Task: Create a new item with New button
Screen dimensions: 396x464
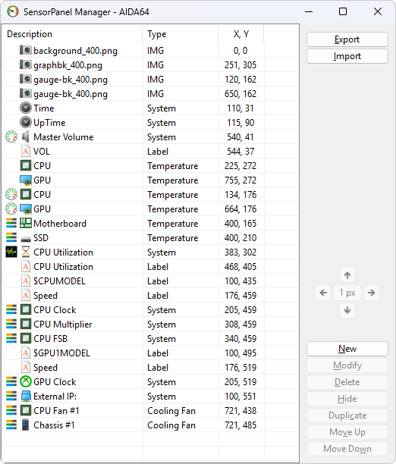Action: 347,349
